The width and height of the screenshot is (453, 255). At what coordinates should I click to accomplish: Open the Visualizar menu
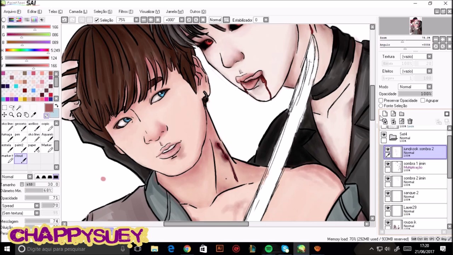coord(149,12)
